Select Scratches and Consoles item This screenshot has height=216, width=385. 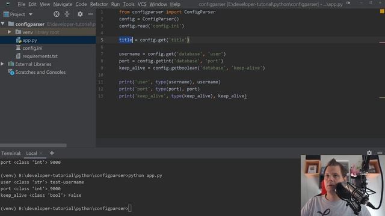tap(40, 72)
